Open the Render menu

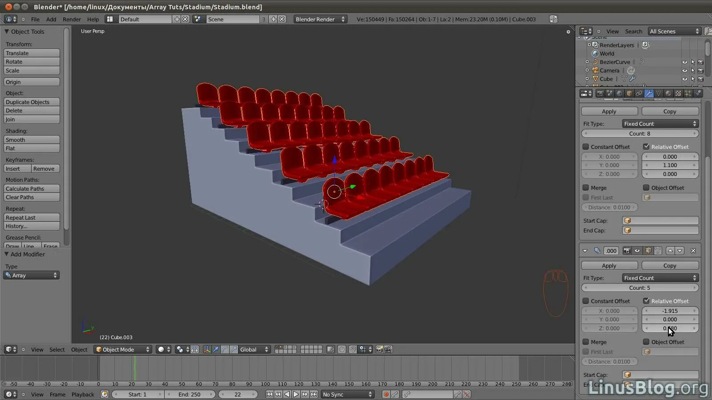(x=72, y=19)
